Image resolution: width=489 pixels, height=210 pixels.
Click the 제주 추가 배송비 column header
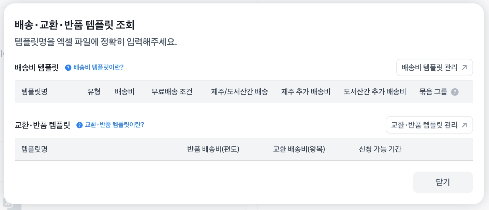pyautogui.click(x=306, y=92)
